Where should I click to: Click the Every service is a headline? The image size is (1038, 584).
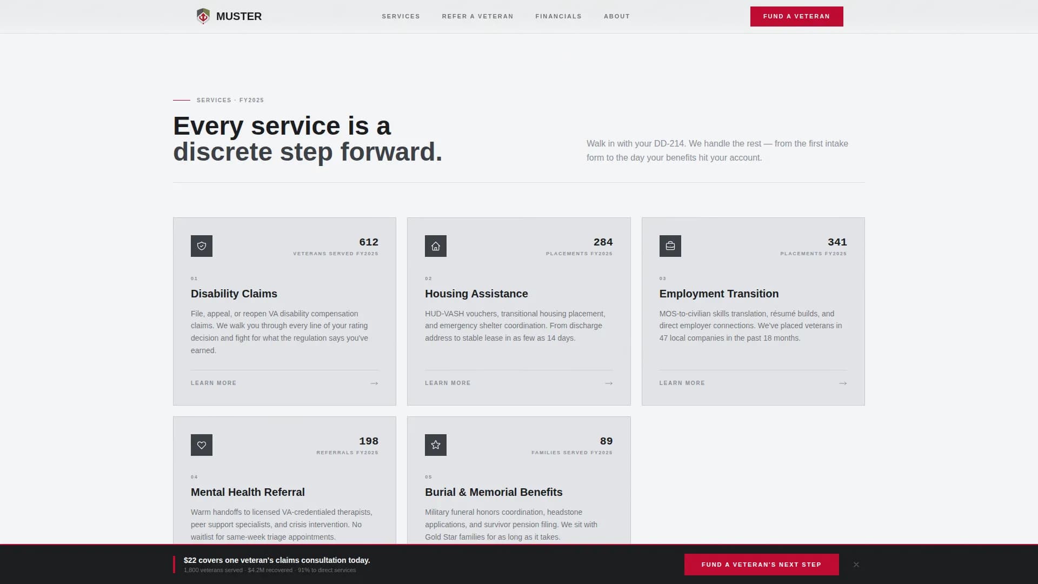coord(308,138)
